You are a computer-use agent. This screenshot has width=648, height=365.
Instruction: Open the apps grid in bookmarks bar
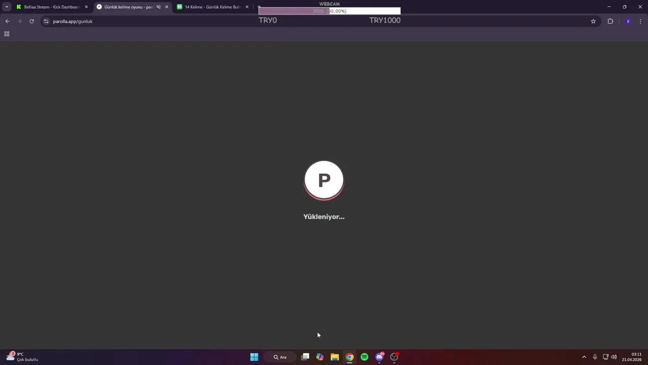pyautogui.click(x=7, y=34)
